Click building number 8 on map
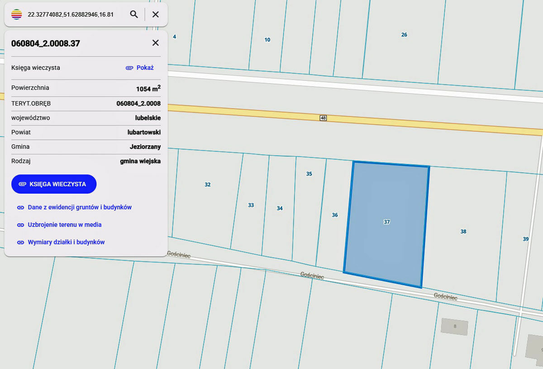Screen dimensions: 543x369 pyautogui.click(x=455, y=326)
